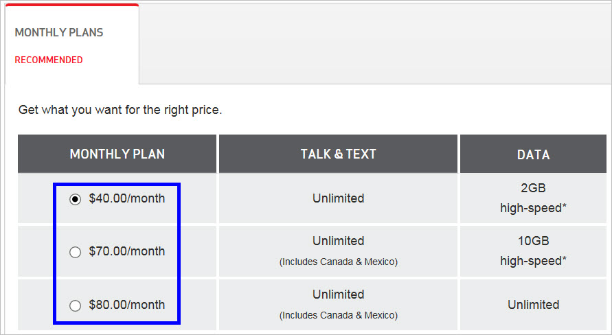
Task: Click the $80.00/month price text
Action: 127,305
